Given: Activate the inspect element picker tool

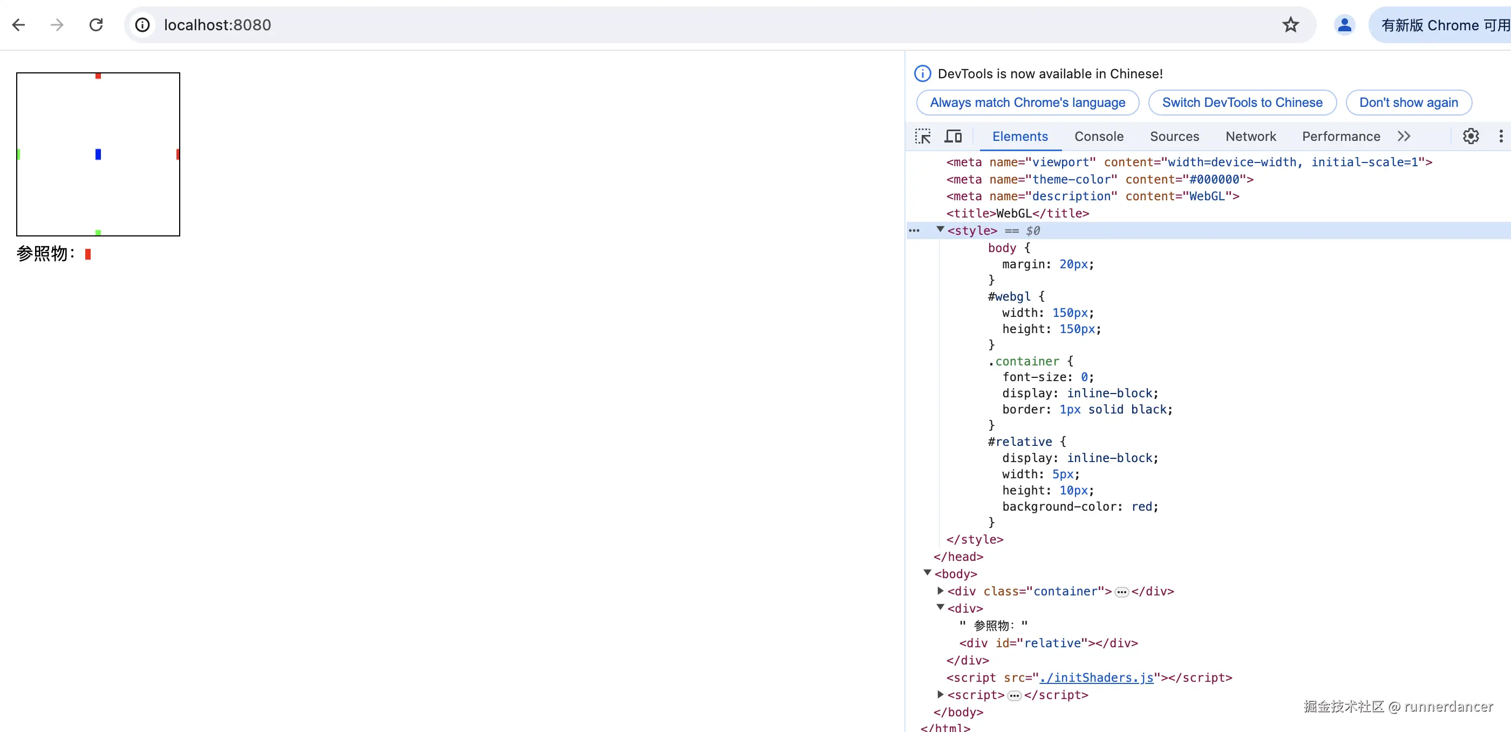Looking at the screenshot, I should (923, 137).
